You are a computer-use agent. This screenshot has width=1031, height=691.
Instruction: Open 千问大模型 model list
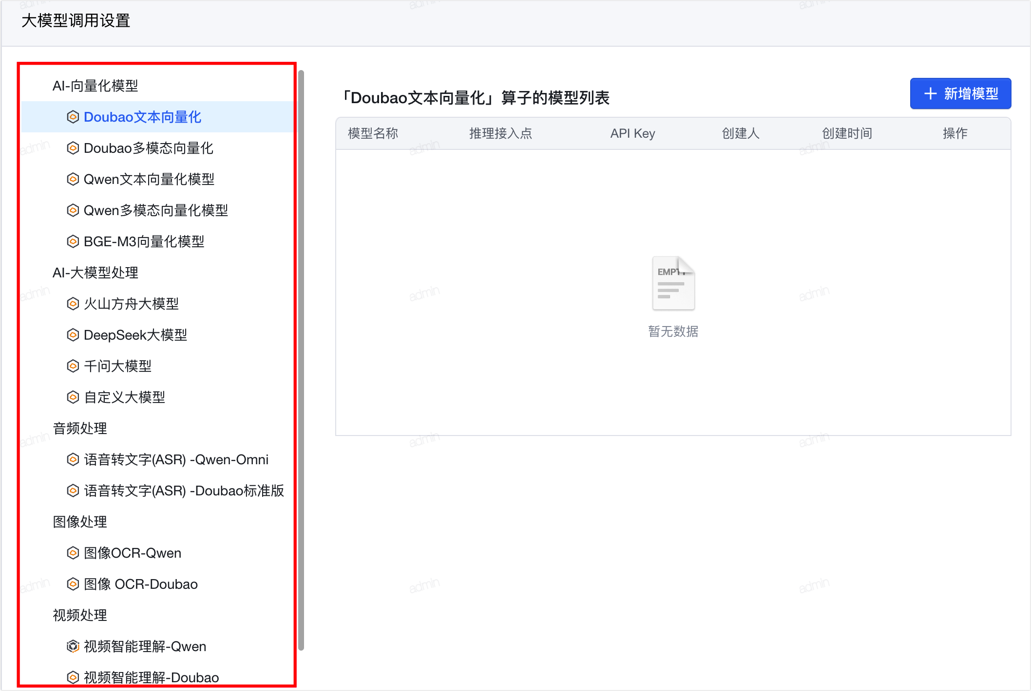click(117, 366)
